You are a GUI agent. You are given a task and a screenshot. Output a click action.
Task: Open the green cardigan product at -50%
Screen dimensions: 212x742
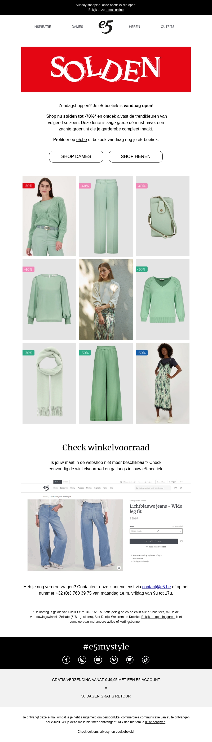click(x=49, y=216)
